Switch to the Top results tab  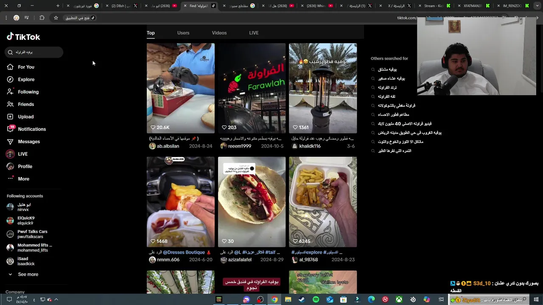coord(151,33)
